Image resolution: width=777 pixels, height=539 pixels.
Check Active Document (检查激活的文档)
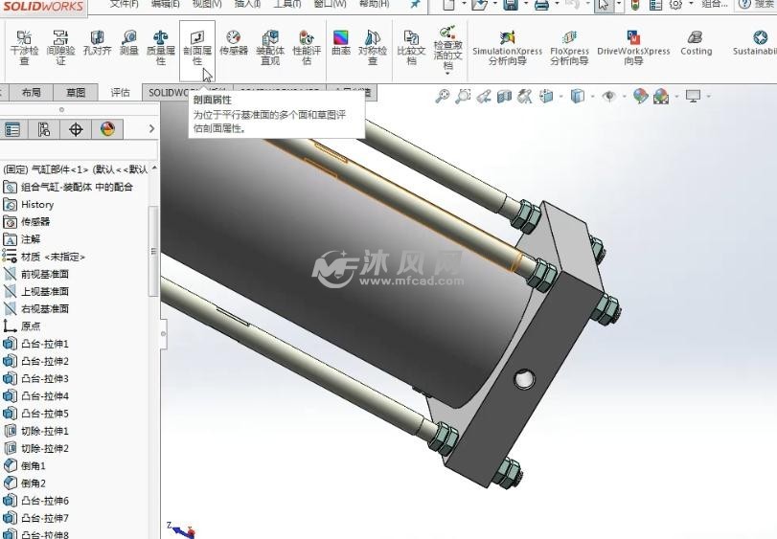(x=447, y=48)
